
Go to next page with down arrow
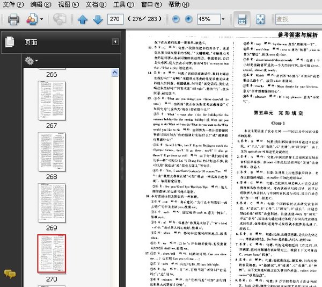(98, 20)
